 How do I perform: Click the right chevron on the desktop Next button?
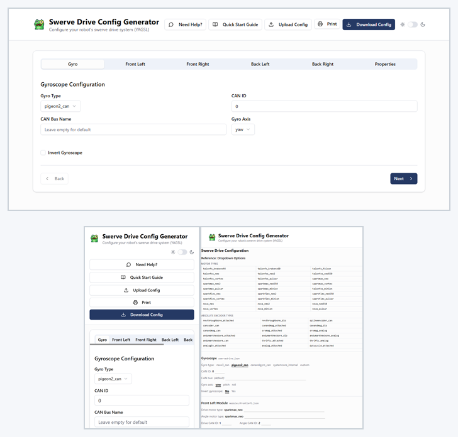point(411,179)
